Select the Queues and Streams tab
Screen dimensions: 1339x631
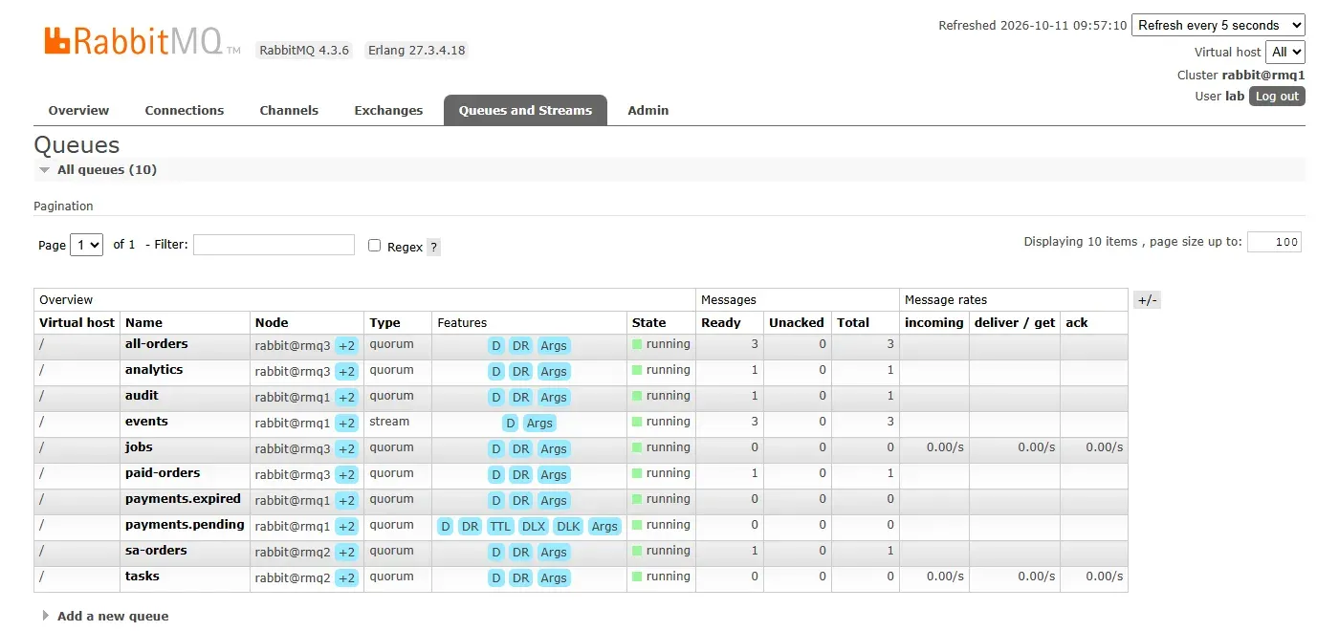(525, 110)
